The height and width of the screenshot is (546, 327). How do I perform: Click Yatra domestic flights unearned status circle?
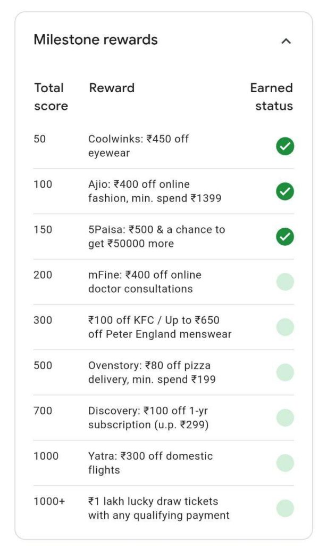pyautogui.click(x=285, y=463)
